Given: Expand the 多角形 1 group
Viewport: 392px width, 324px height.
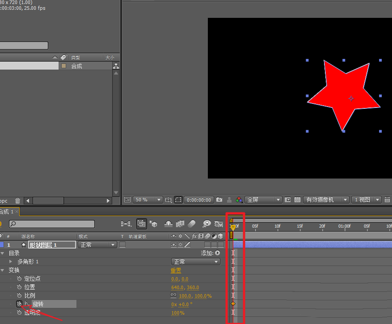Looking at the screenshot, I should click(x=11, y=262).
